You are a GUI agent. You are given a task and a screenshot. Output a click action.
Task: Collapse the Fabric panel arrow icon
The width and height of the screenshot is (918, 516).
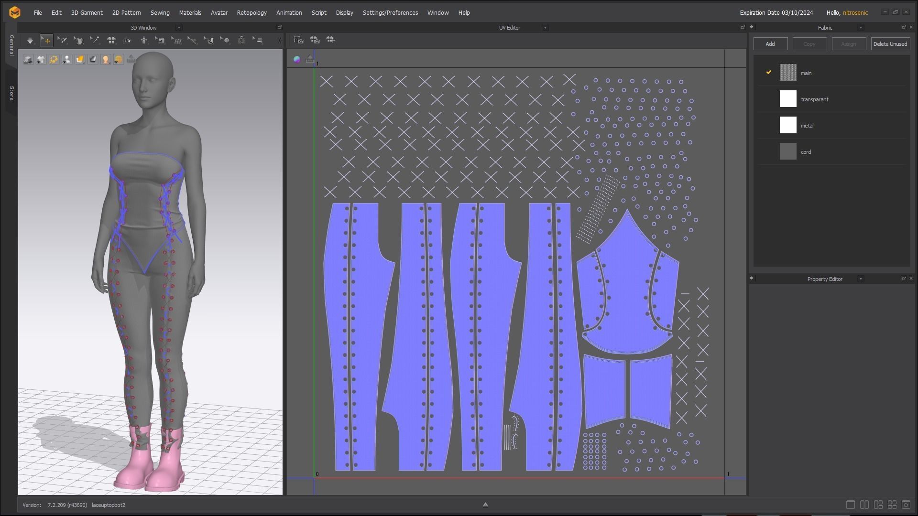click(751, 27)
